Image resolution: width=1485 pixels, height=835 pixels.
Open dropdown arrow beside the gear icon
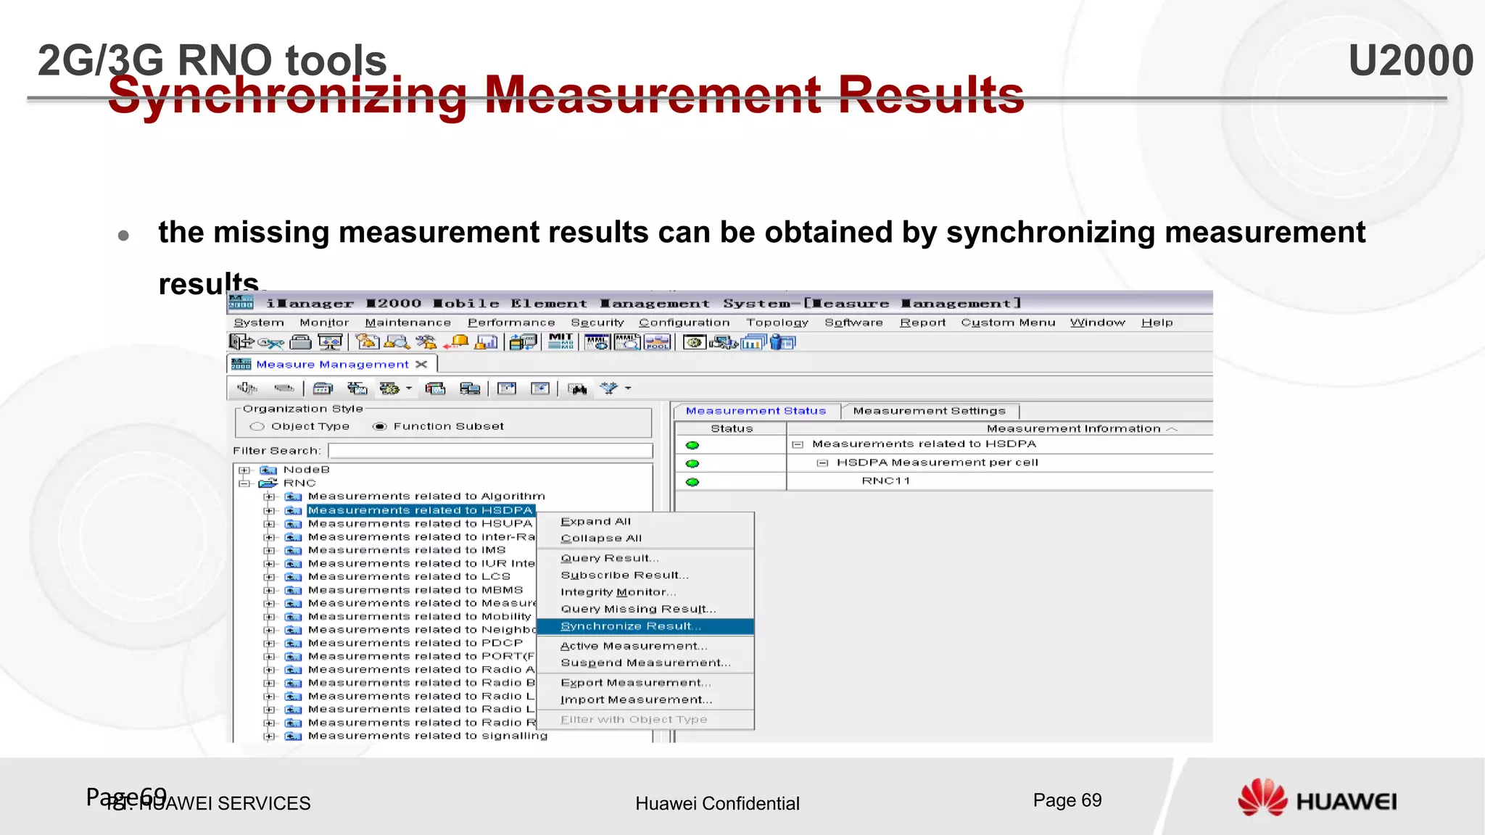(x=409, y=389)
